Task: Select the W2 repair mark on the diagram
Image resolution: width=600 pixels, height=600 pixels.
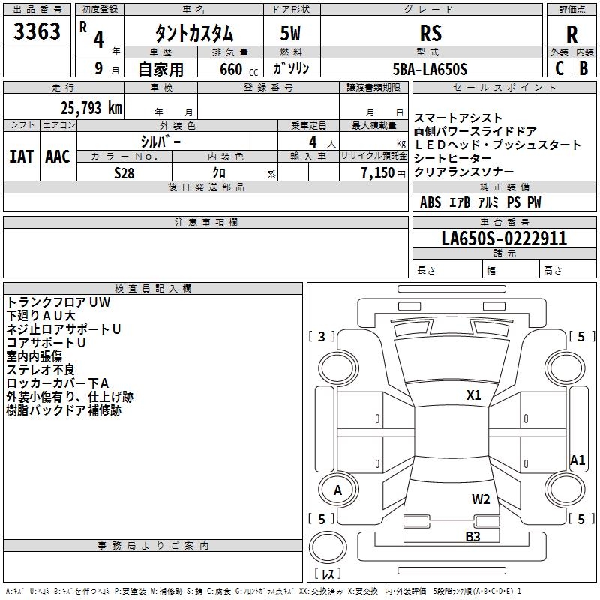Action: 481,499
